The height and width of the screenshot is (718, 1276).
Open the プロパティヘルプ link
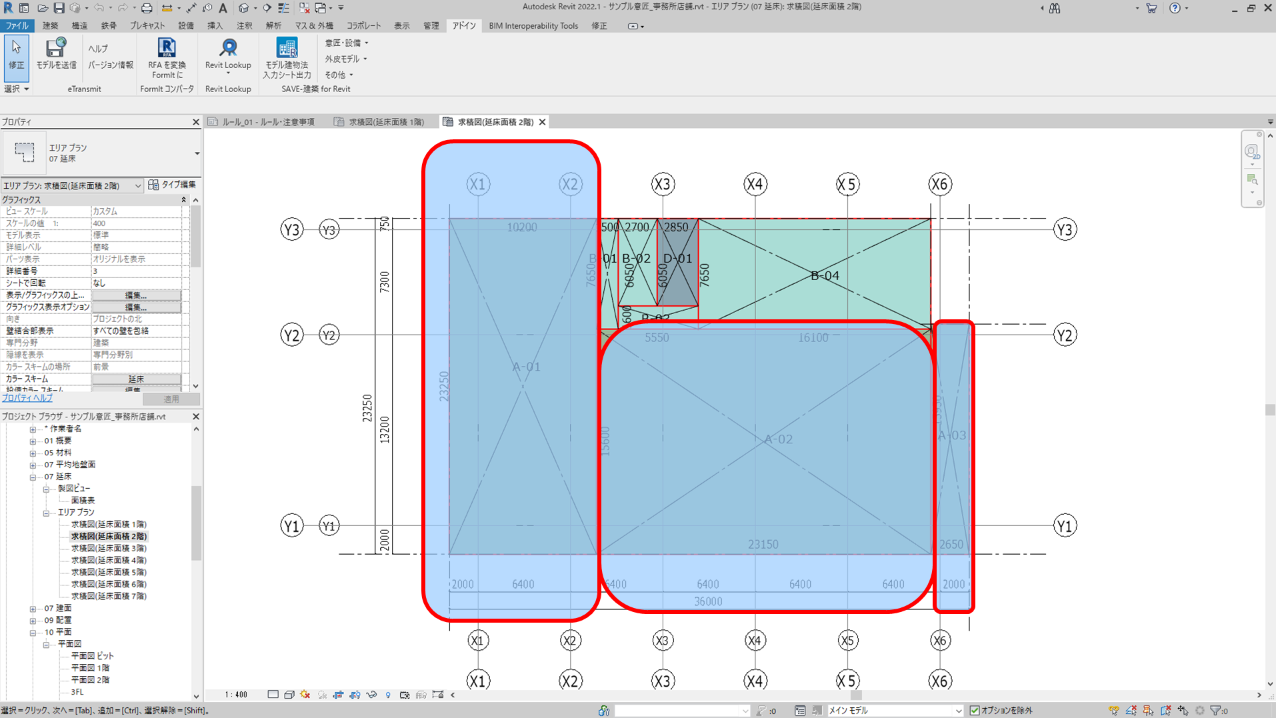(x=27, y=398)
